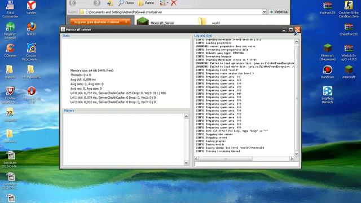
Task: Collapse the Задачи для файлов и папок panel
Action: click(x=126, y=21)
